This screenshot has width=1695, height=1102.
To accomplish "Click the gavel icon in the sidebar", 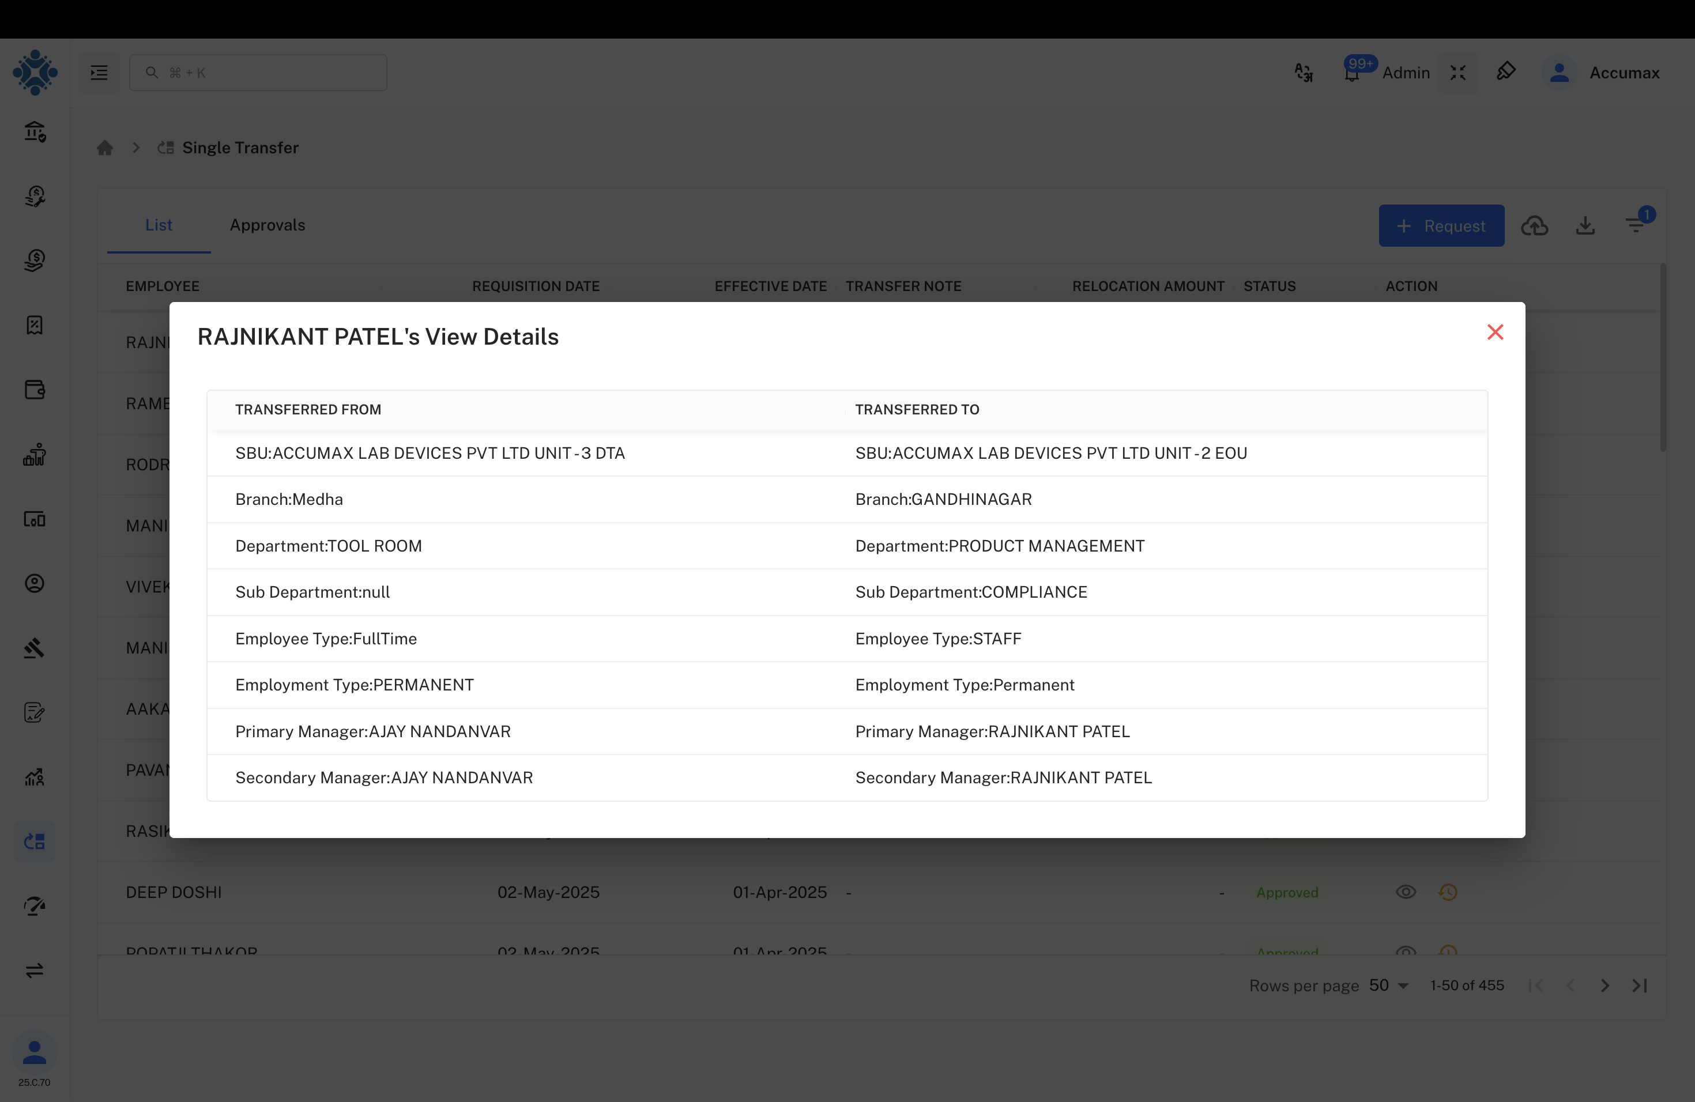I will point(34,648).
